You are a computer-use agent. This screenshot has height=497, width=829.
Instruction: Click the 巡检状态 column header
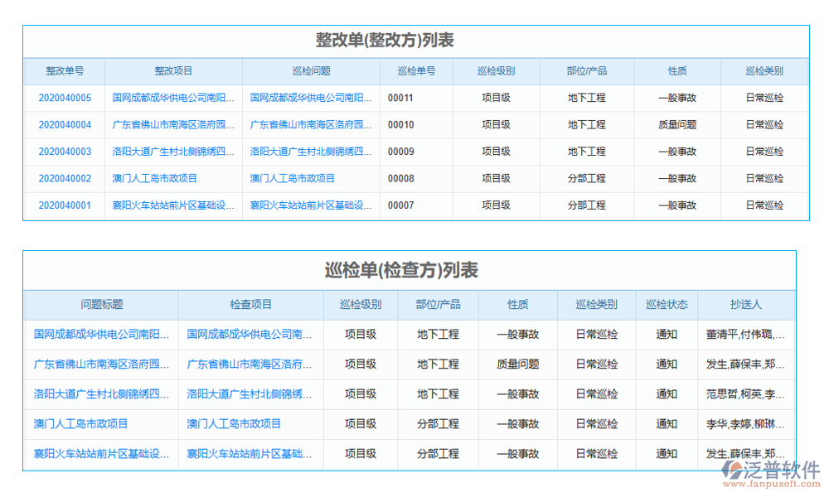coord(667,305)
